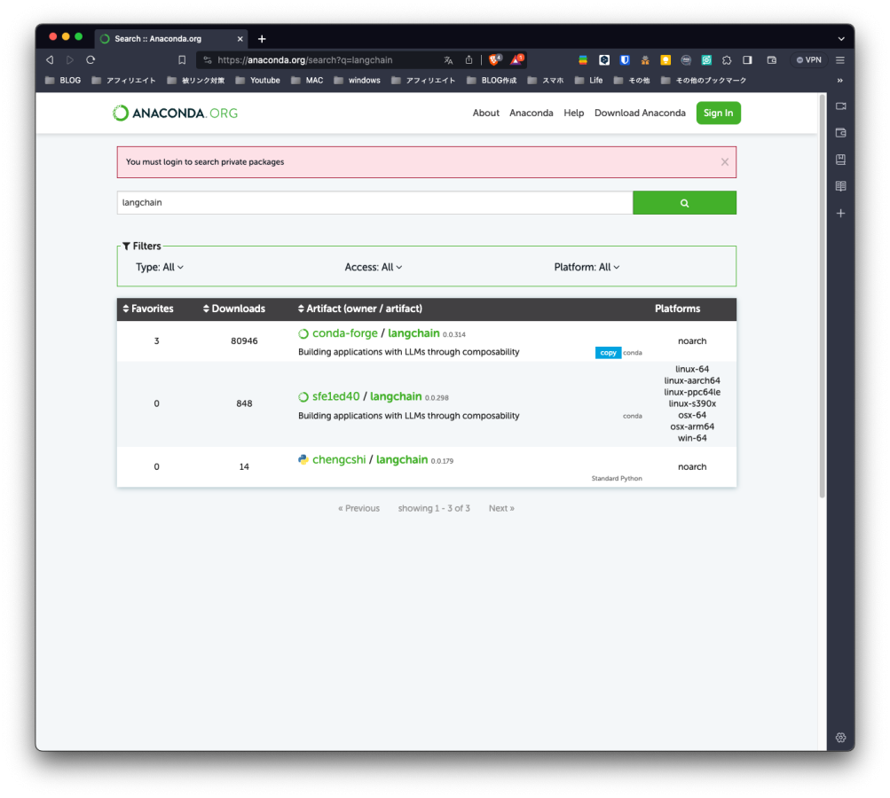The height and width of the screenshot is (798, 890).
Task: Open conda-forge langchain package link
Action: [413, 333]
